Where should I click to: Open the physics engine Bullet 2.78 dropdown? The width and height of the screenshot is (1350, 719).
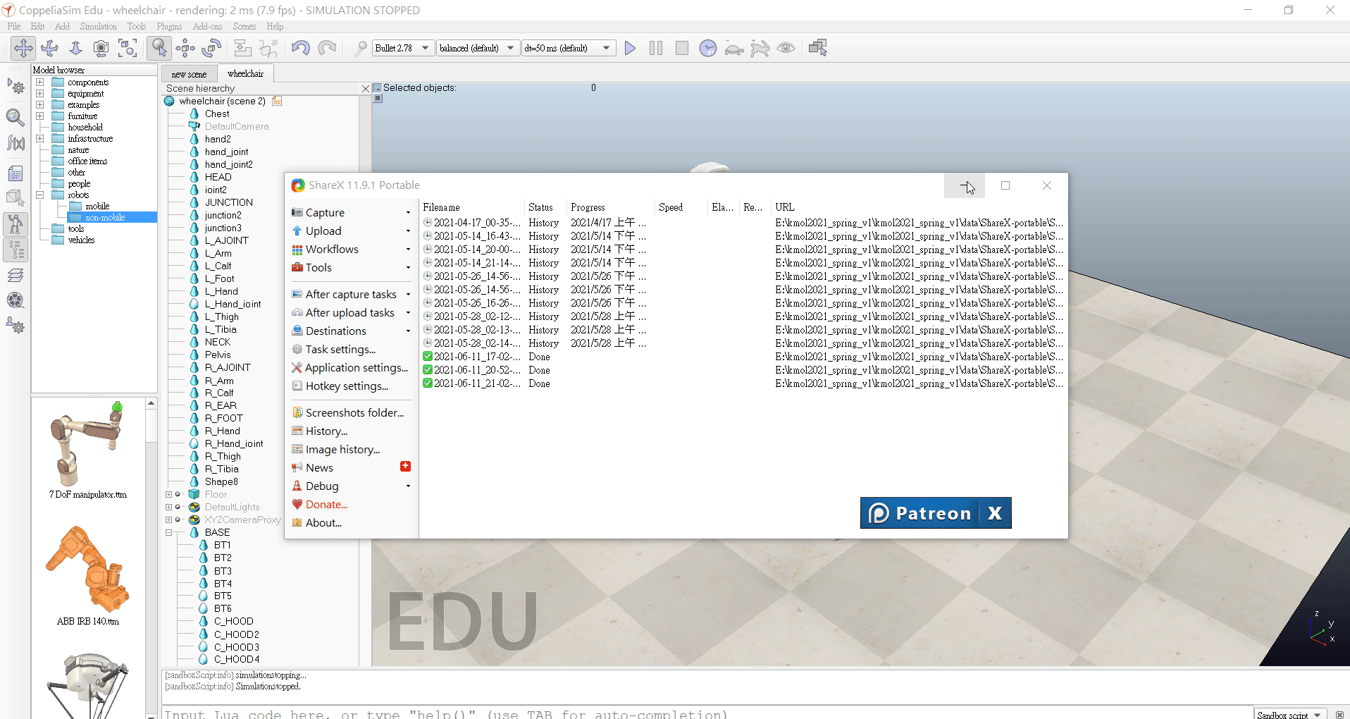(402, 48)
